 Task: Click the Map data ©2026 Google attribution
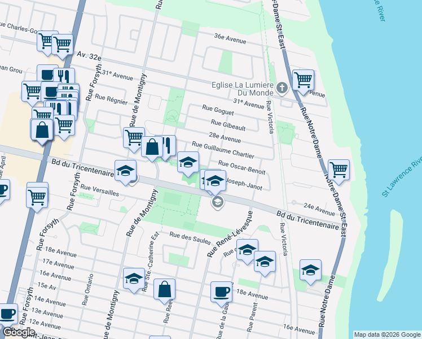pos(387,335)
